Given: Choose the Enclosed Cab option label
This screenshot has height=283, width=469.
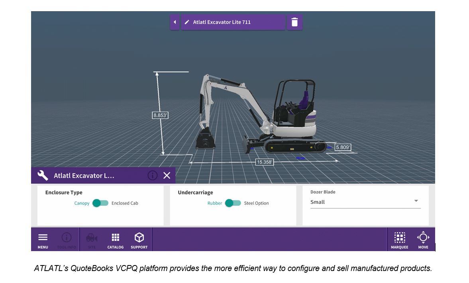Looking at the screenshot, I should [125, 203].
